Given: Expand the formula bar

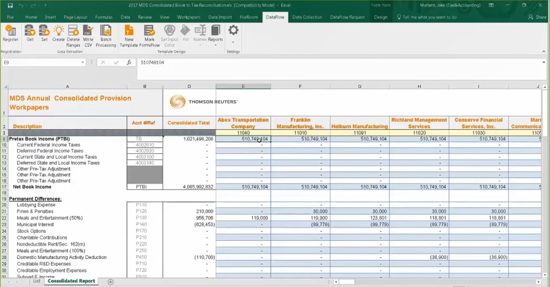Looking at the screenshot, I should pos(544,63).
